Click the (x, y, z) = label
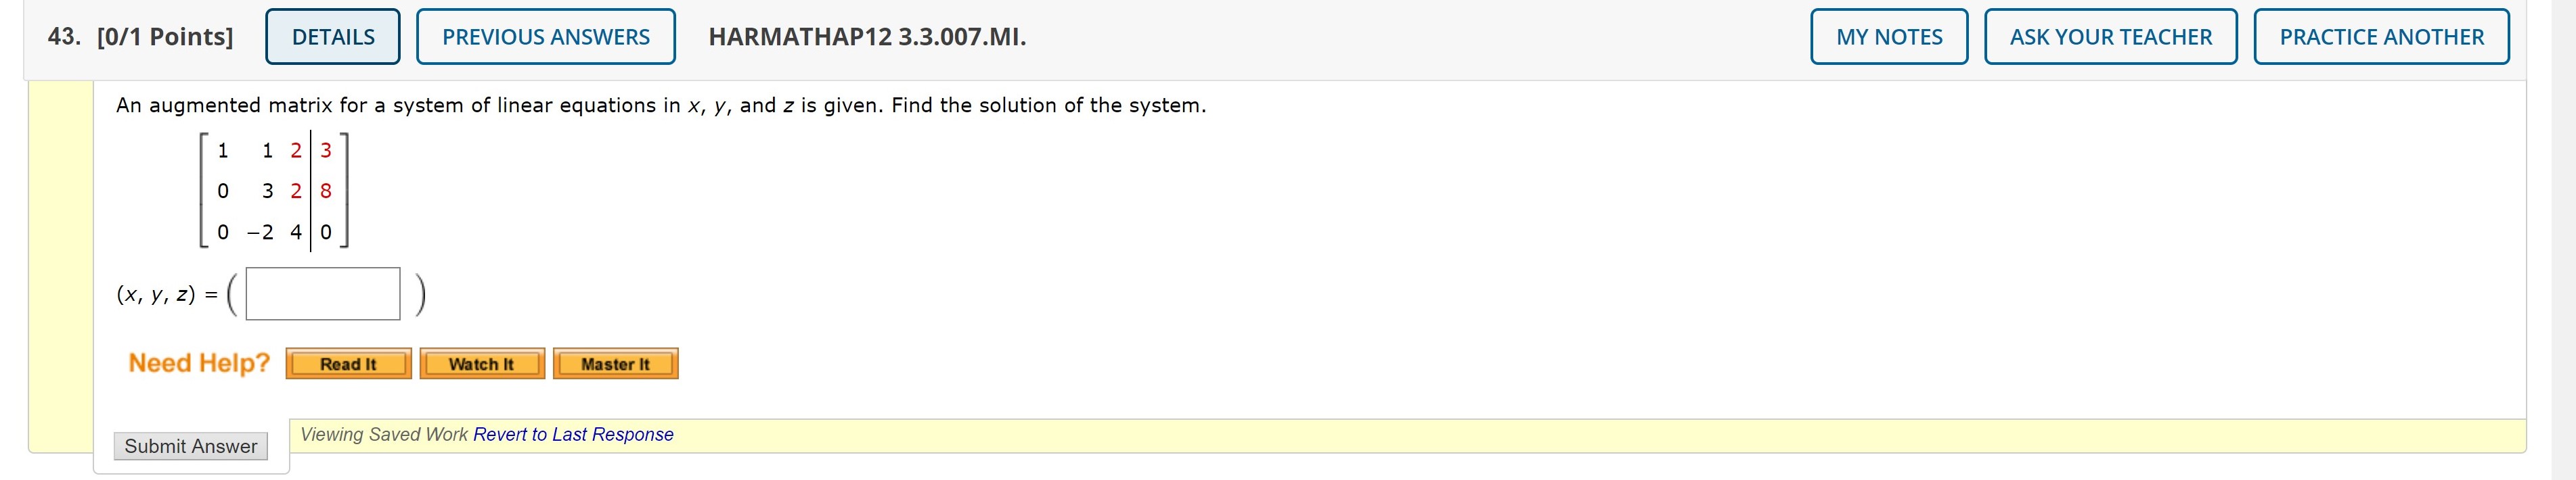This screenshot has width=2576, height=480. tap(165, 294)
